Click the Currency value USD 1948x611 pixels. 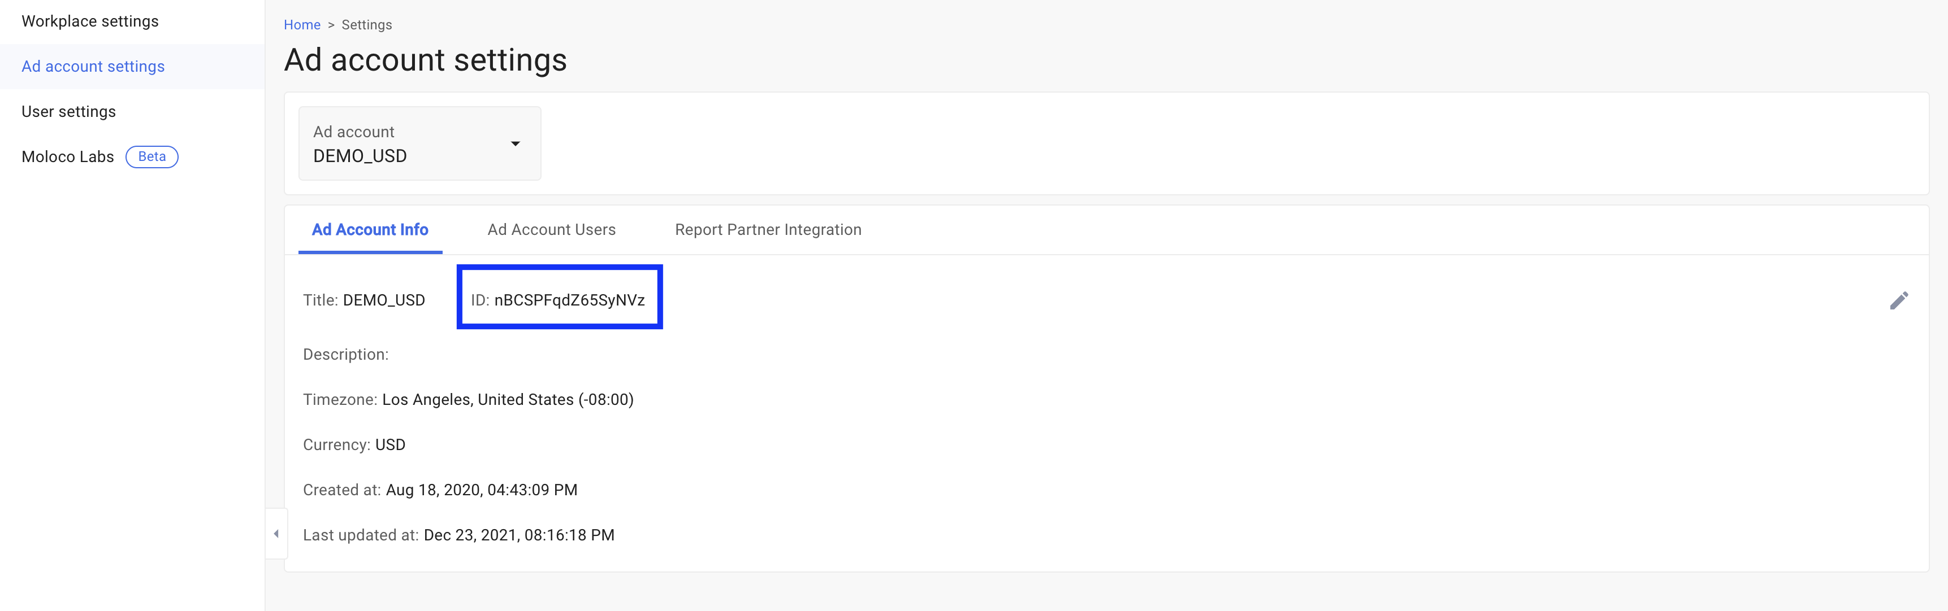[390, 444]
